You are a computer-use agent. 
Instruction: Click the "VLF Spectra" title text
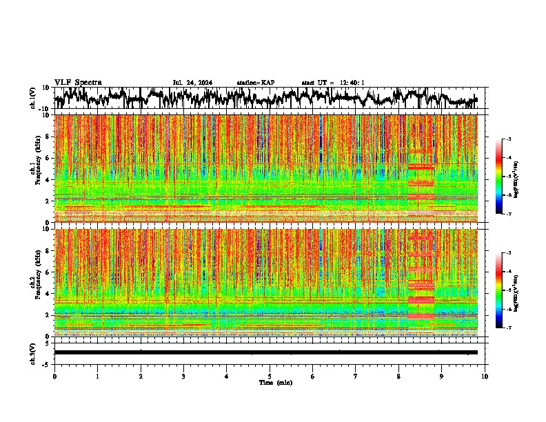pyautogui.click(x=78, y=83)
